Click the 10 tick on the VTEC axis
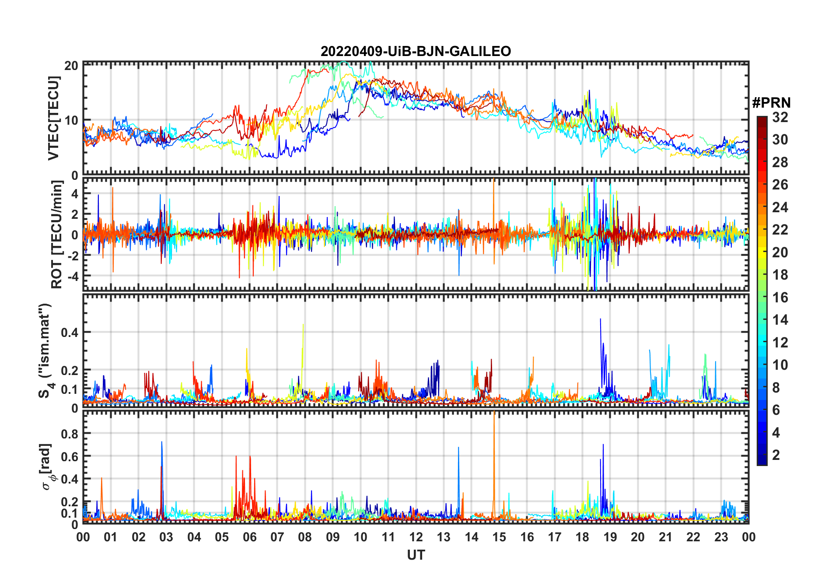 71,120
